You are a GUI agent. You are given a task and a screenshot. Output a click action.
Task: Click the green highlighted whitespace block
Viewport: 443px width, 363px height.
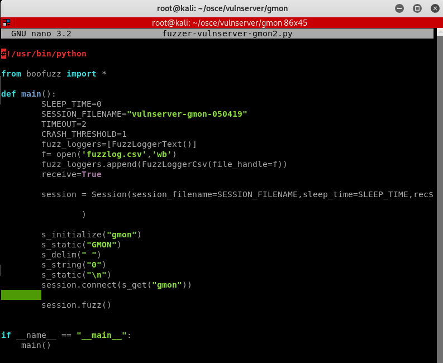[21, 295]
